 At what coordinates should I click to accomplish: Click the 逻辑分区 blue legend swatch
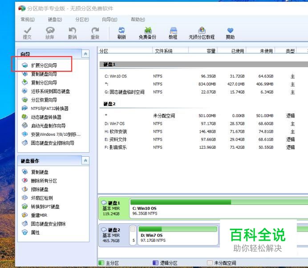(x=155, y=263)
